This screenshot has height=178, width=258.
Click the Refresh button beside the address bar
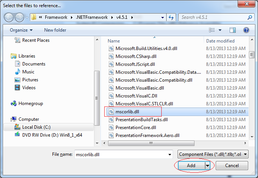pyautogui.click(x=171, y=17)
